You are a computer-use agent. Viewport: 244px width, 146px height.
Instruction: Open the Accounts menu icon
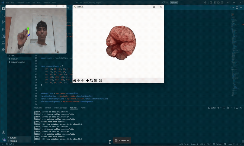point(3,132)
